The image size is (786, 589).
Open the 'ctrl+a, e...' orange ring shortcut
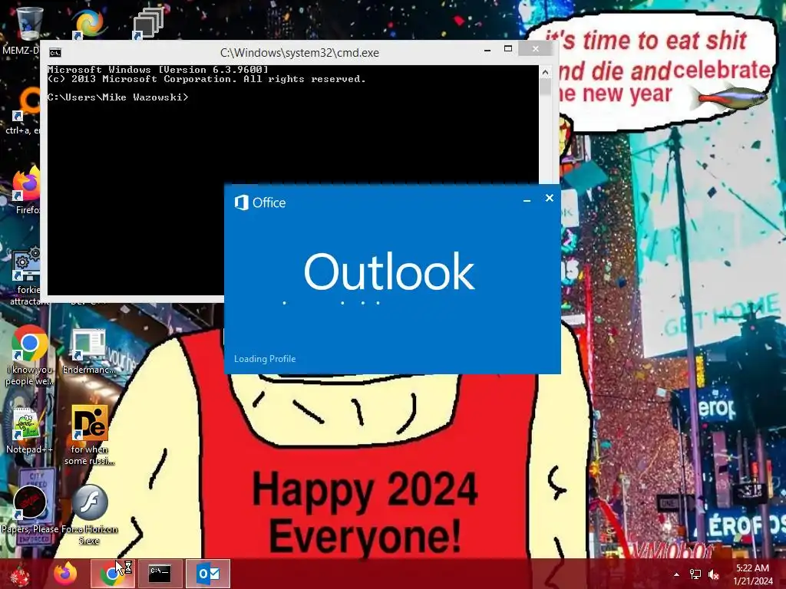(x=26, y=104)
